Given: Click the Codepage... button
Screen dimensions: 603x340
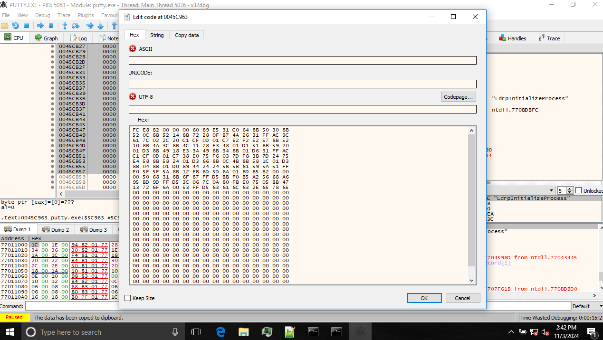Looking at the screenshot, I should click(x=459, y=97).
